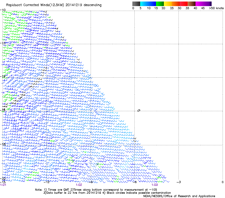This screenshot has height=198, width=225.
Task: Click the note line 'Times are GMT'
Action: pos(59,190)
